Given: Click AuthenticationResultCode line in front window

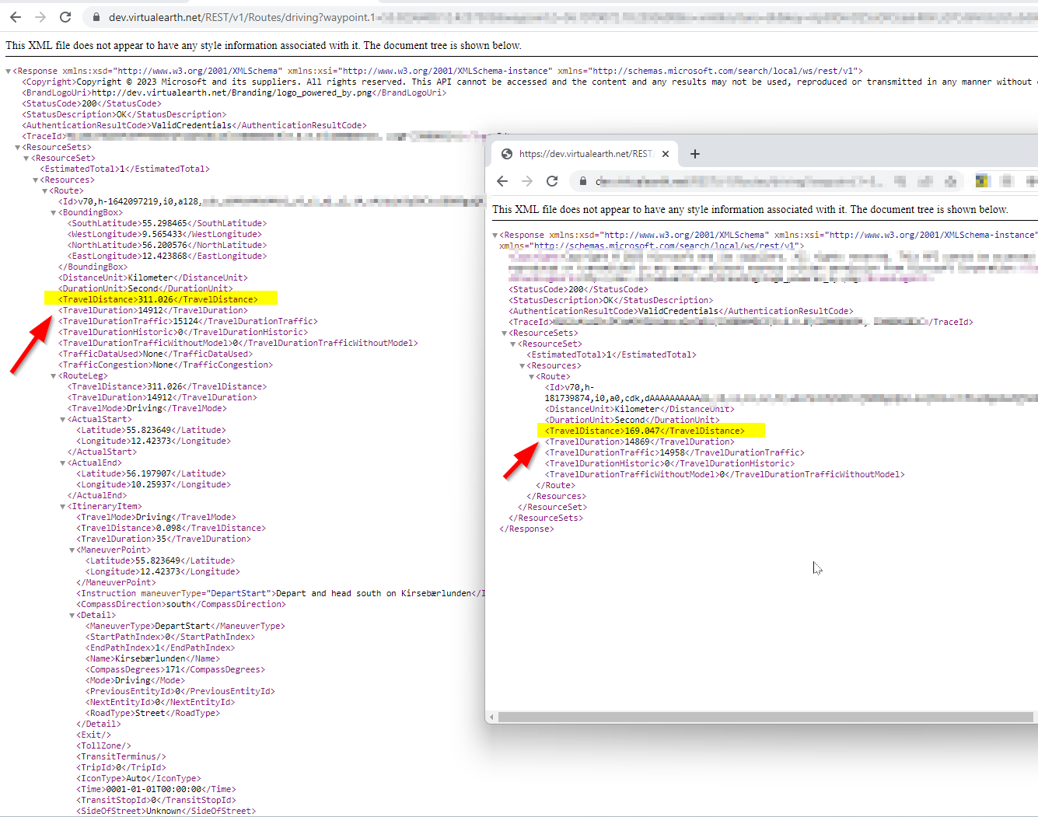Looking at the screenshot, I should (681, 311).
